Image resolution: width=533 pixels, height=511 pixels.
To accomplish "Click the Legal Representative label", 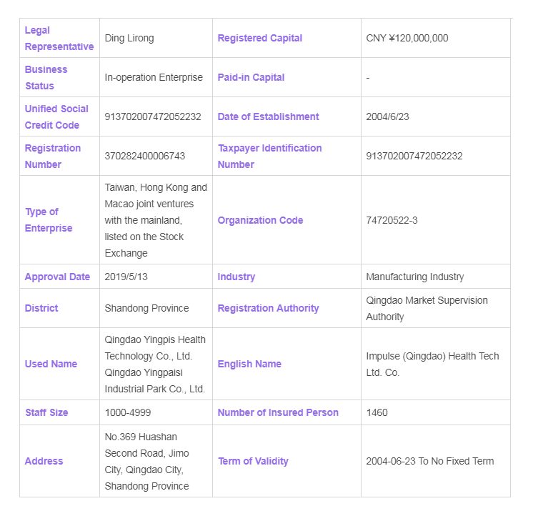I will (x=59, y=39).
